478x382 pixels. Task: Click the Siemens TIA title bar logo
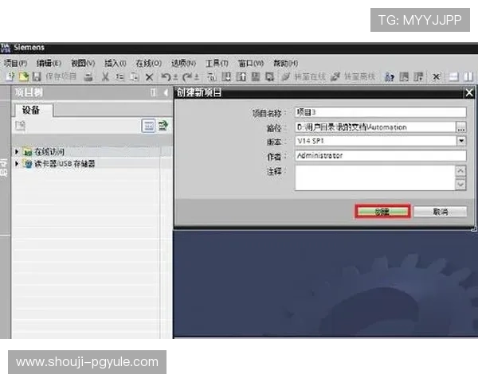[6, 48]
